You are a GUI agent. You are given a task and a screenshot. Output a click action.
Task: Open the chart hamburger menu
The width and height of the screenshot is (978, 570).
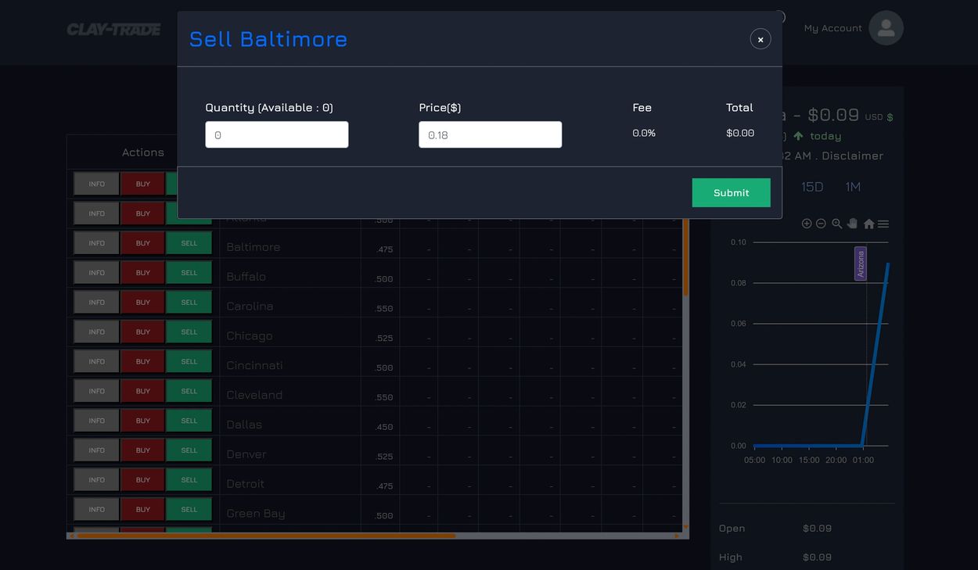click(x=883, y=224)
